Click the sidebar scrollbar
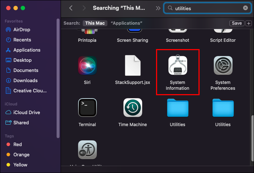The image size is (254, 173). click(x=58, y=78)
